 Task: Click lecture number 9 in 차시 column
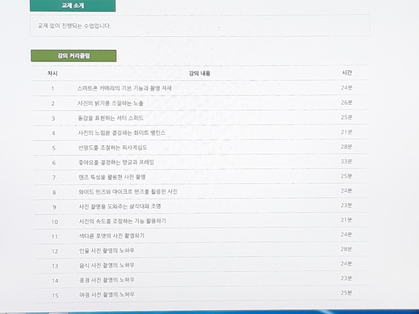click(54, 207)
